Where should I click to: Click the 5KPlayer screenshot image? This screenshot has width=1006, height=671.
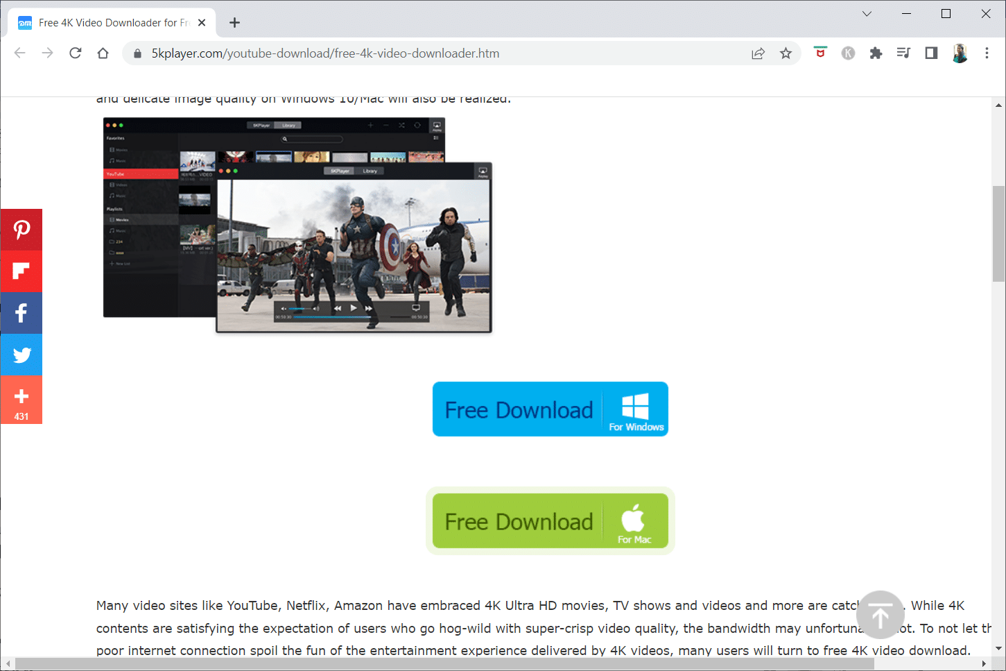point(297,226)
